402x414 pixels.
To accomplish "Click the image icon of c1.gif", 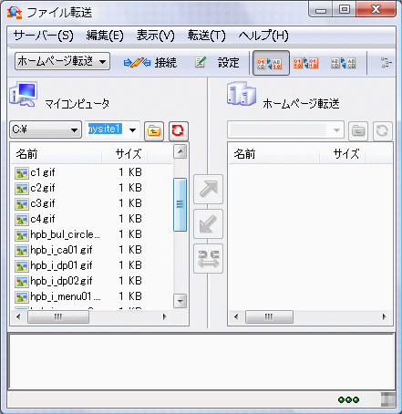I will (21, 173).
